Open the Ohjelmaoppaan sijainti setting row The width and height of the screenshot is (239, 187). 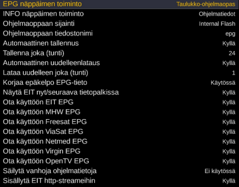(119, 23)
